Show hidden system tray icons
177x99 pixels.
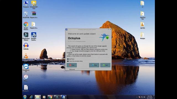(x=137, y=97)
